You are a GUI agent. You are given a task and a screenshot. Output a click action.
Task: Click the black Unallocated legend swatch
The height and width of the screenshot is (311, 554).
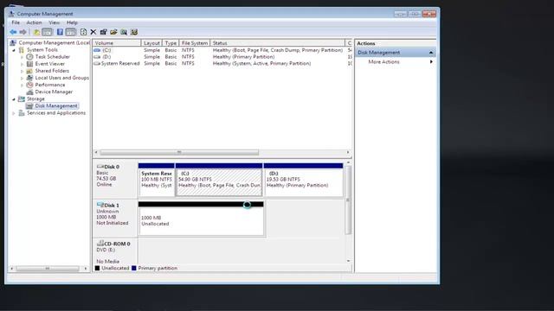(97, 269)
